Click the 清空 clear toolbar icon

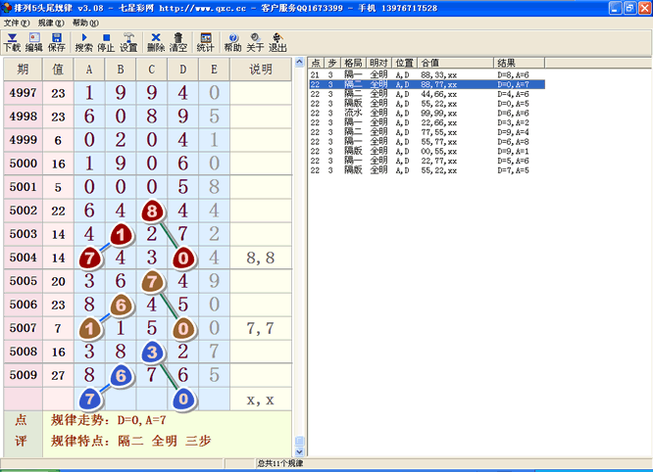178,42
